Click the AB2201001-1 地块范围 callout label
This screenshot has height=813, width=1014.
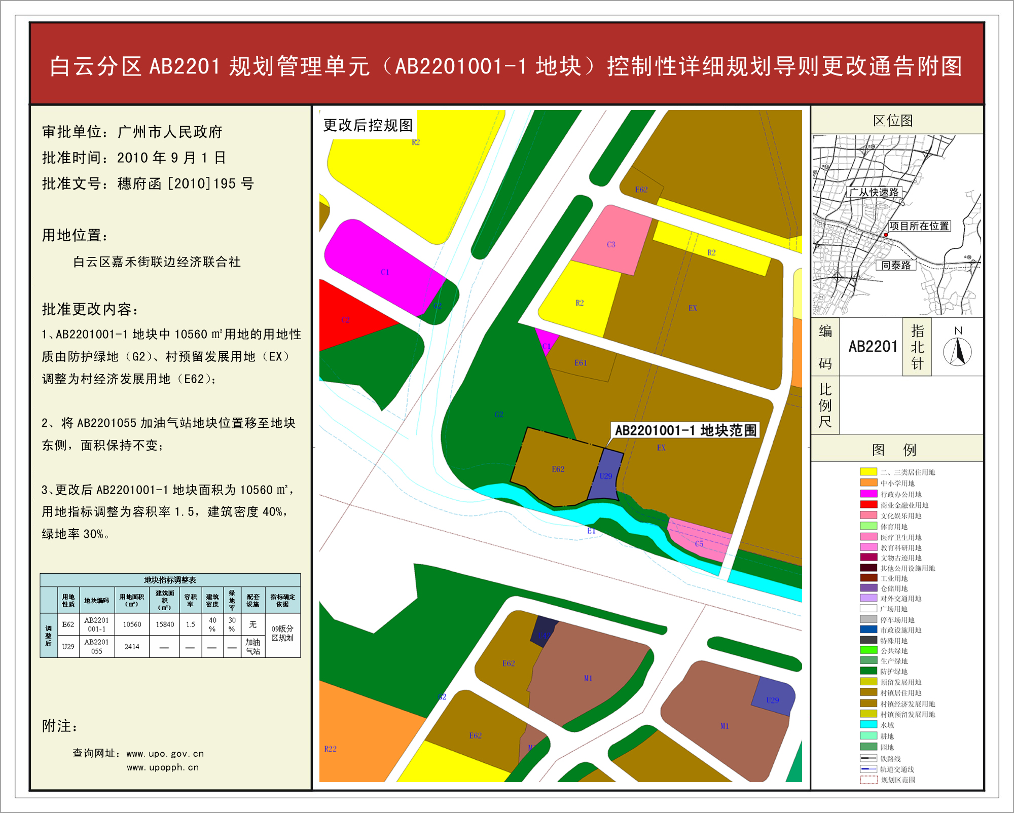(x=685, y=430)
